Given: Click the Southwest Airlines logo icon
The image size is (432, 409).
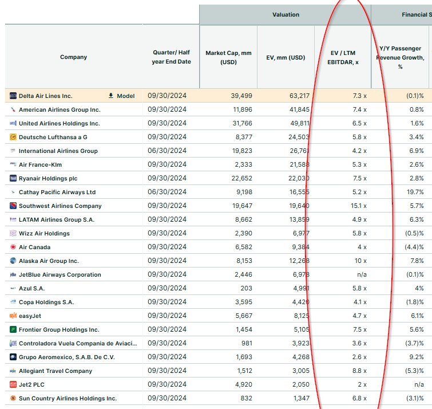Looking at the screenshot, I should point(13,206).
